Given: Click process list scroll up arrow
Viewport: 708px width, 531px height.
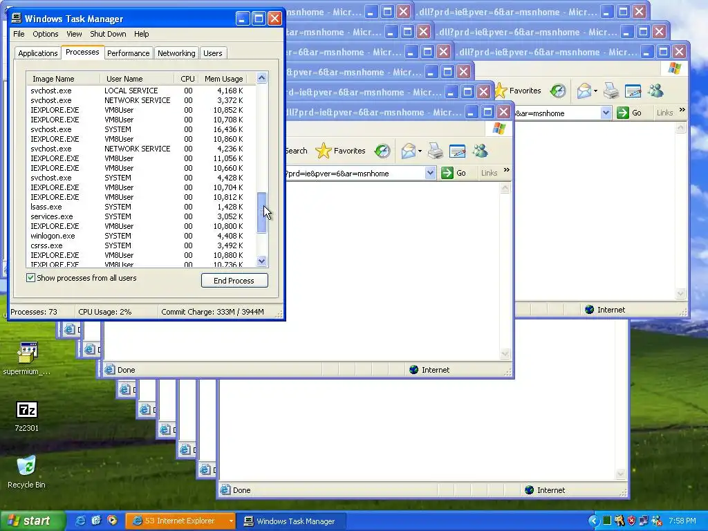Looking at the screenshot, I should pos(261,78).
